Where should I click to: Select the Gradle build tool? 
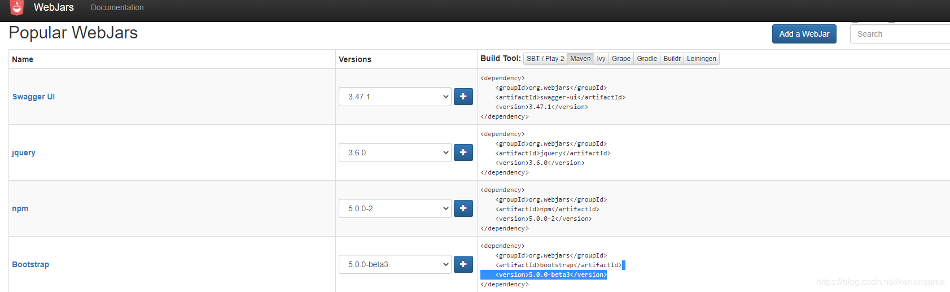(647, 59)
